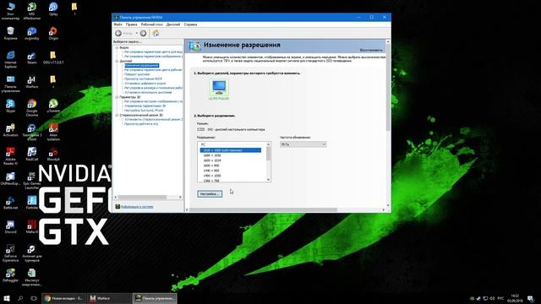The image size is (541, 304).
Task: Open Internet Explorer desktop icon
Action: tap(10, 59)
